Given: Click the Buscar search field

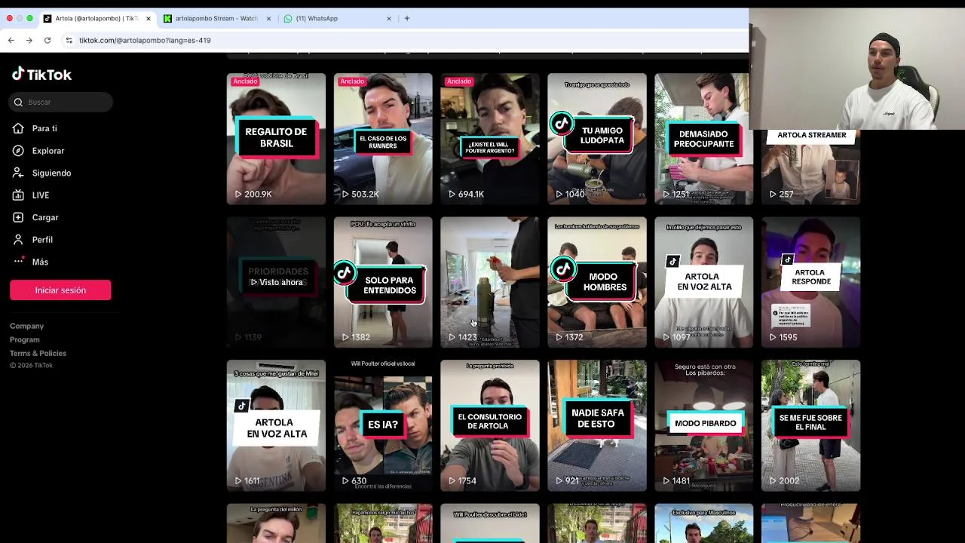Looking at the screenshot, I should [x=62, y=102].
